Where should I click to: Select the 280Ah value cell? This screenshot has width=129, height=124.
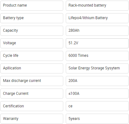click(97, 31)
